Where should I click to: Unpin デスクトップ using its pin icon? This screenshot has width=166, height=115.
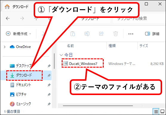[49, 66]
